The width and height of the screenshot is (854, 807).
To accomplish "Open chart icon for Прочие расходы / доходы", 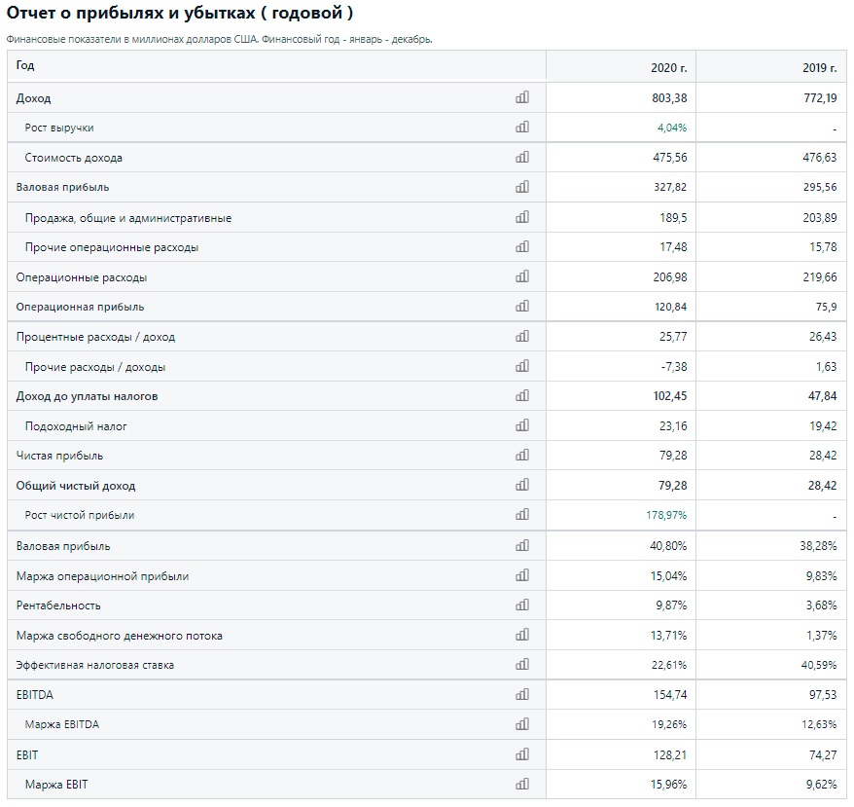I will coord(522,366).
